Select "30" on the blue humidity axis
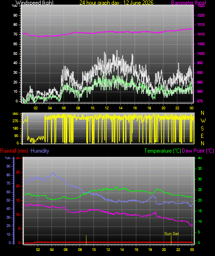Image resolution: width=215 pixels, height=256 pixels. pos(8,217)
